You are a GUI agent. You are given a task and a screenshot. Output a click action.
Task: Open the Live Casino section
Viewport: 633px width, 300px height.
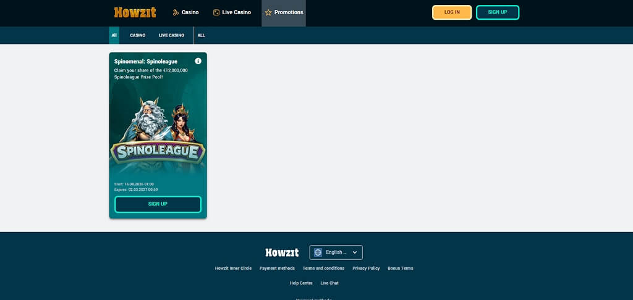click(x=232, y=12)
